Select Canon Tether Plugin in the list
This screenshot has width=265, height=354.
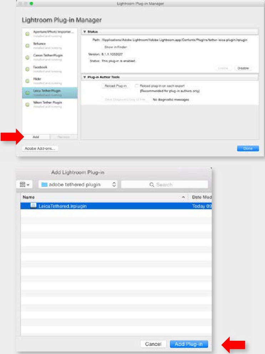50,57
